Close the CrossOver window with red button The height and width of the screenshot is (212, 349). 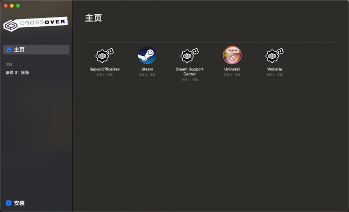click(x=6, y=6)
